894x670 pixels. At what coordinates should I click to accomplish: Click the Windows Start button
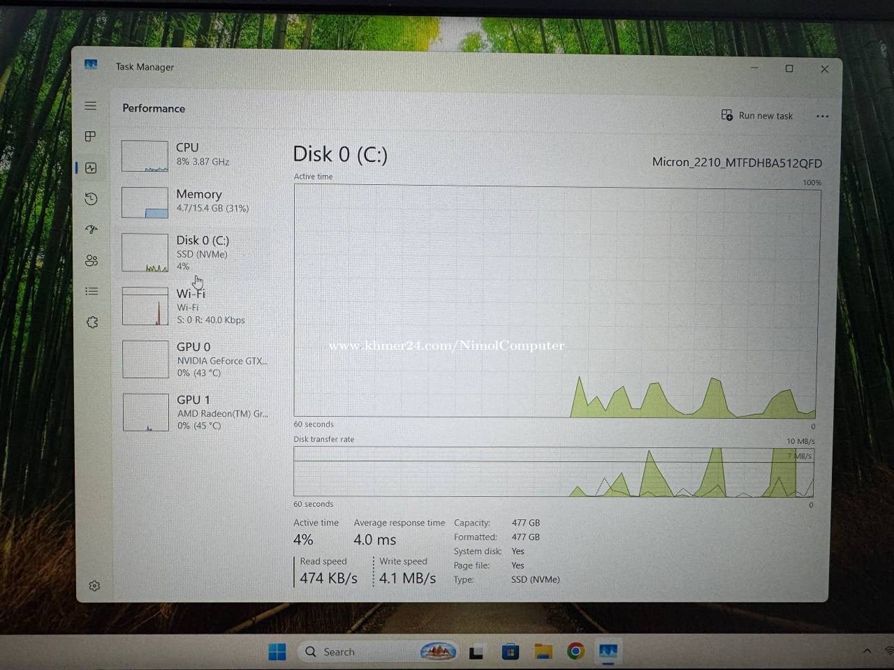pos(277,652)
